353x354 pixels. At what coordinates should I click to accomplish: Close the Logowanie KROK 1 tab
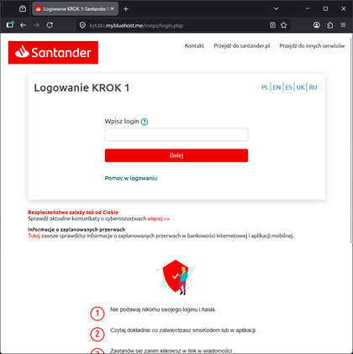113,8
